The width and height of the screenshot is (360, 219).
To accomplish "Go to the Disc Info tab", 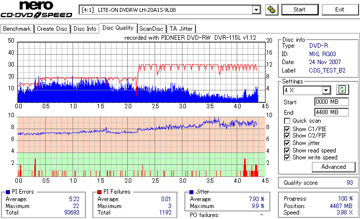I will (85, 29).
